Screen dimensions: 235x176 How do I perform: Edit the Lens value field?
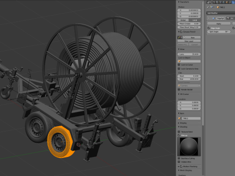pyautogui.click(x=189, y=54)
